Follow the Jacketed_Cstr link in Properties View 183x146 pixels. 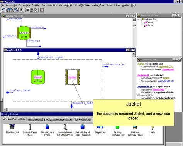point(166,67)
